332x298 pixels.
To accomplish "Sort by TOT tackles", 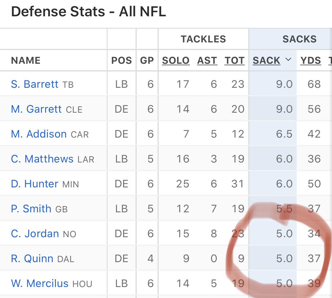I will [235, 60].
